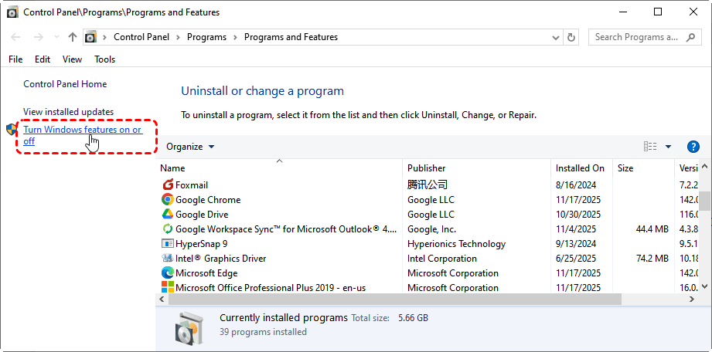This screenshot has width=712, height=352.
Task: Open help with the blue question mark
Action: click(x=693, y=147)
